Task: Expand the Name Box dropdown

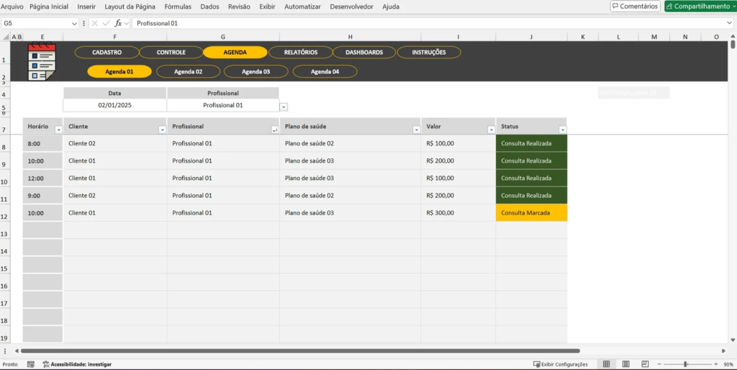Action: point(75,23)
